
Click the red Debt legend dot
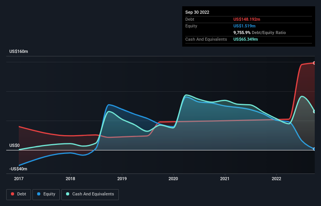(x=13, y=194)
